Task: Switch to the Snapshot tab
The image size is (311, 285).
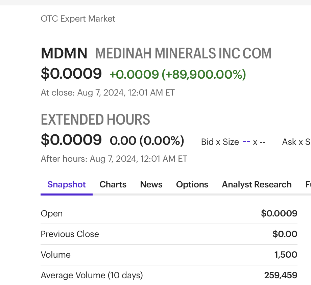Action: [67, 185]
